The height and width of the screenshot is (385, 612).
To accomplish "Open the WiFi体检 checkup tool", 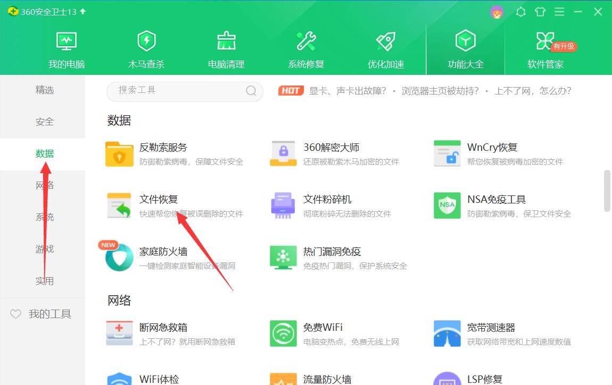I will click(159, 379).
